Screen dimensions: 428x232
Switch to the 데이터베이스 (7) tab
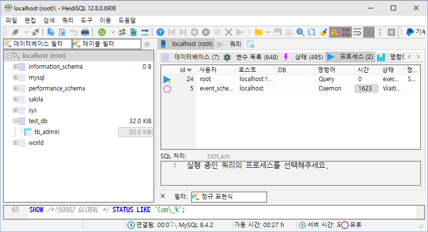click(190, 57)
